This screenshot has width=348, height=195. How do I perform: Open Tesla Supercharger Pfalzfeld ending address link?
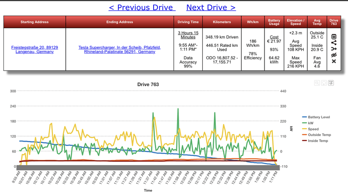[x=120, y=49]
